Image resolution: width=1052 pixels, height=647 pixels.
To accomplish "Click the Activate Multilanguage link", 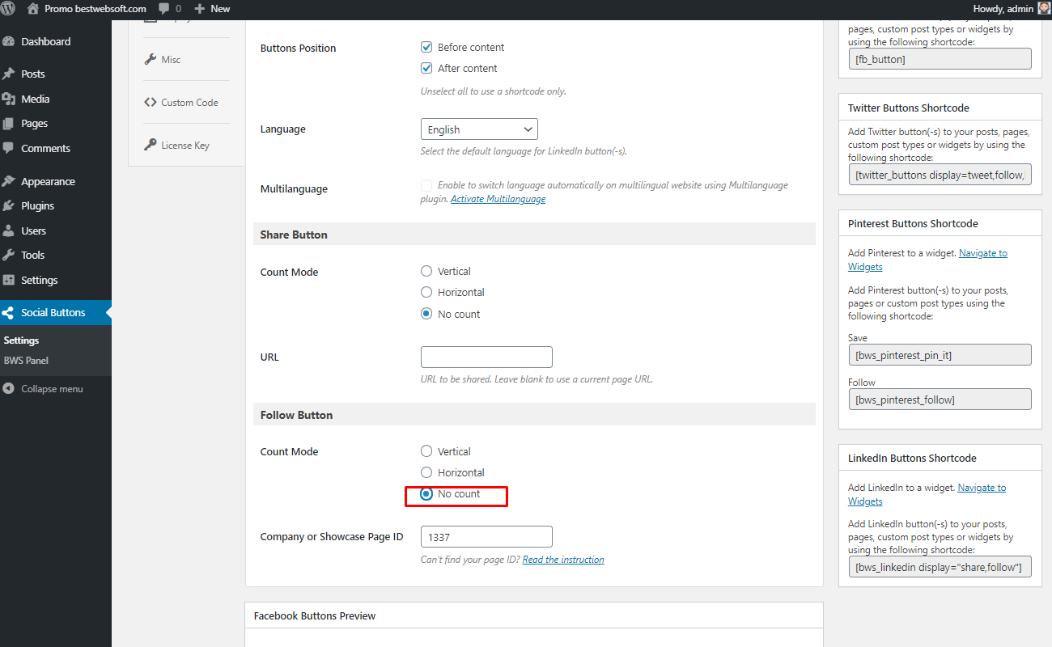I will pos(498,199).
